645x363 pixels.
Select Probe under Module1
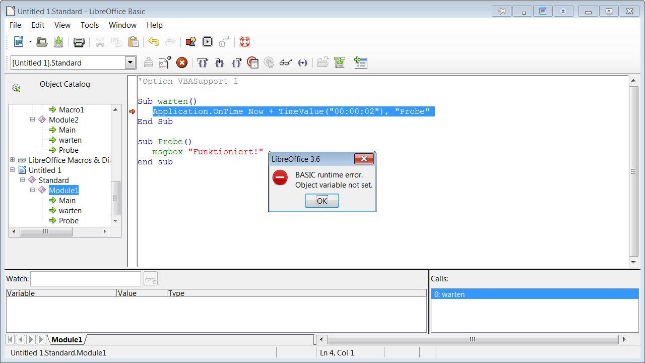tap(69, 220)
